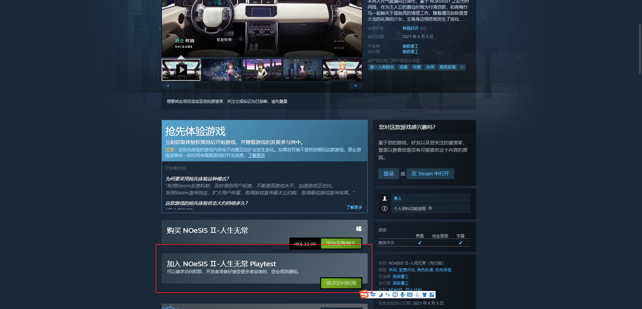
Task: Click 请求访问权限 playtest button
Action: tap(341, 283)
